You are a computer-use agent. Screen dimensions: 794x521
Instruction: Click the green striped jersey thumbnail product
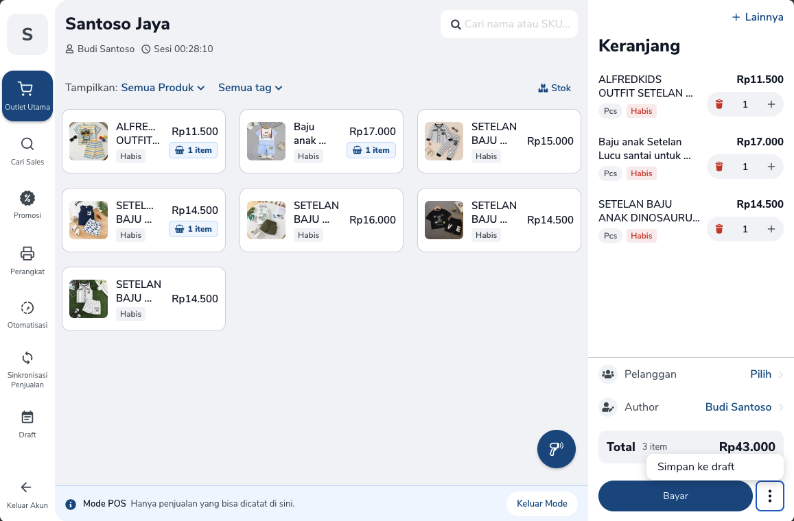89,299
